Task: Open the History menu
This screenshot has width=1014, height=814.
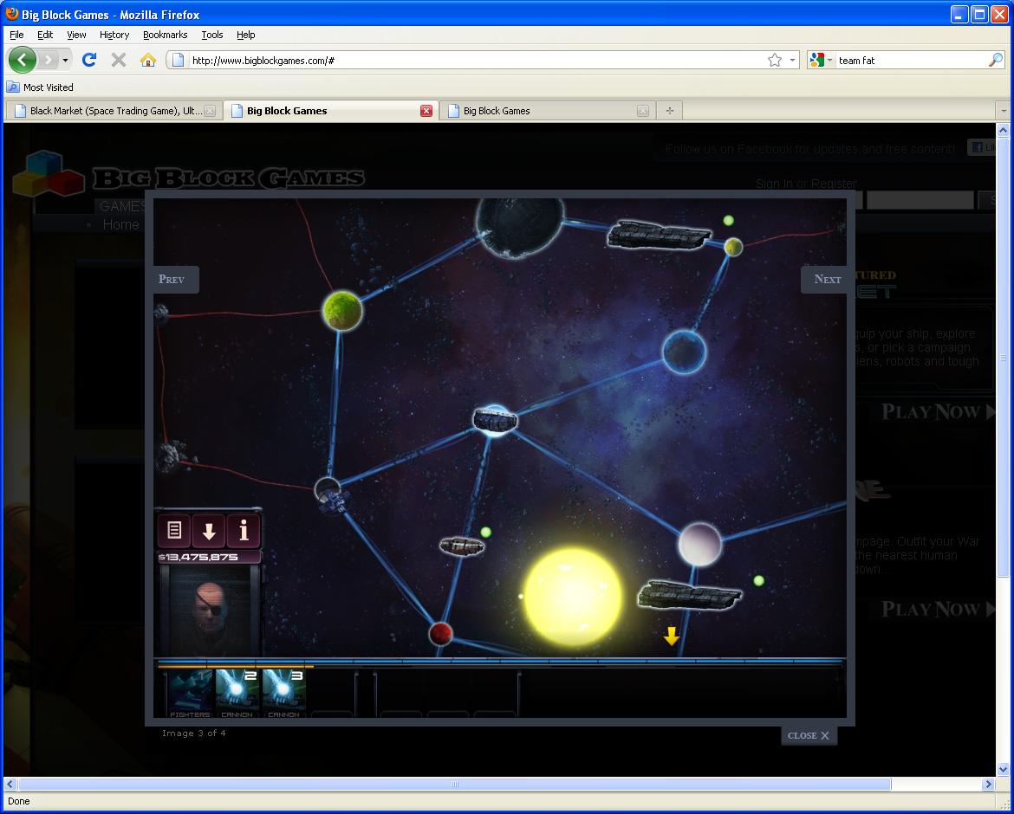Action: (x=114, y=35)
